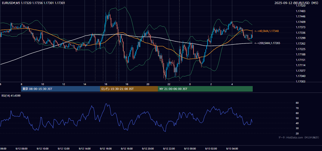Image resolution: width=322 pixels, height=151 pixels.
Task: Click the 1.17262 price axis label
Action: 301,44
